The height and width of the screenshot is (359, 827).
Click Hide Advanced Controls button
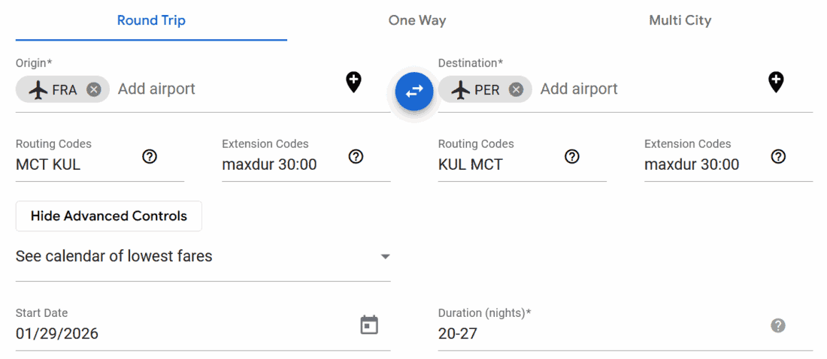tap(109, 216)
